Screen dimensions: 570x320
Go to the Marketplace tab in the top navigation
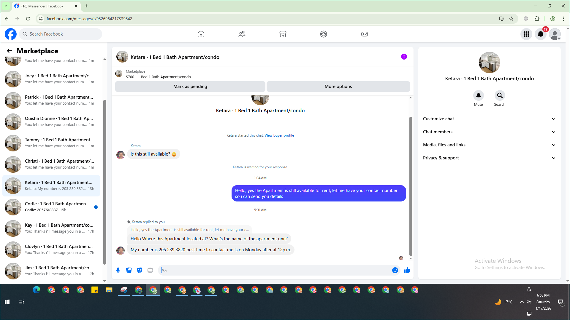(283, 34)
